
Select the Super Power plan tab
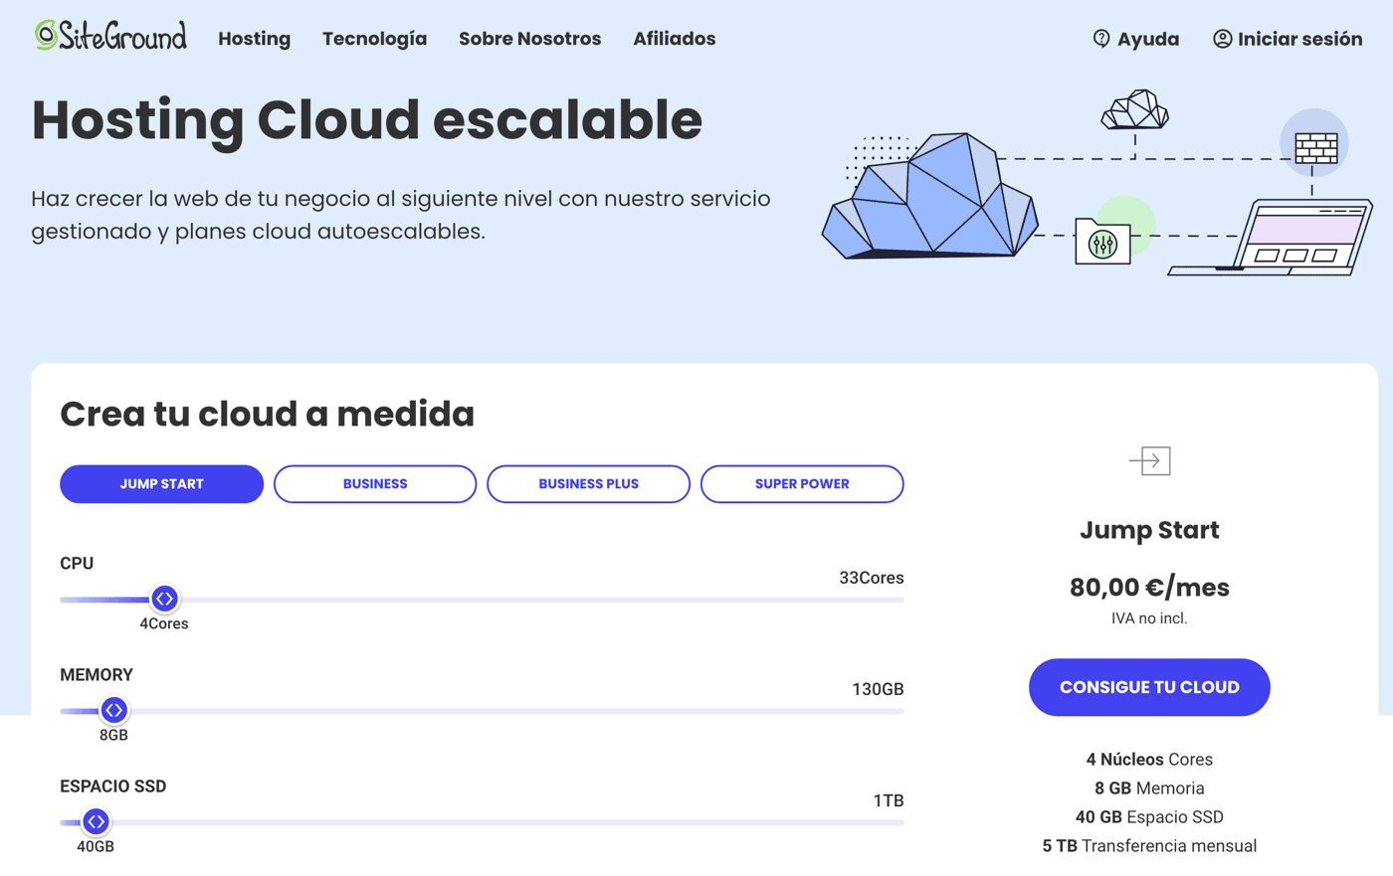802,484
